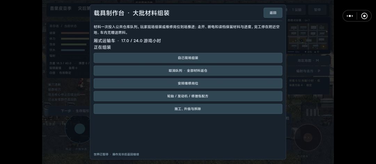Click the 返回 button in the dialog
This screenshot has height=164, width=376.
[273, 13]
